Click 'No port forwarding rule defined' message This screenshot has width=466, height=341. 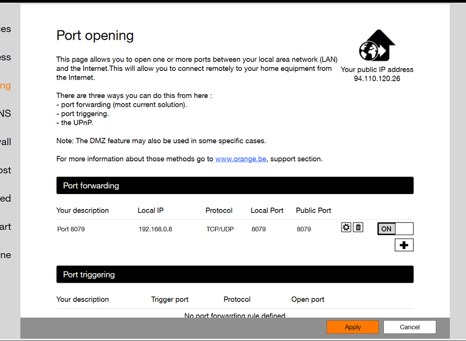tap(235, 315)
